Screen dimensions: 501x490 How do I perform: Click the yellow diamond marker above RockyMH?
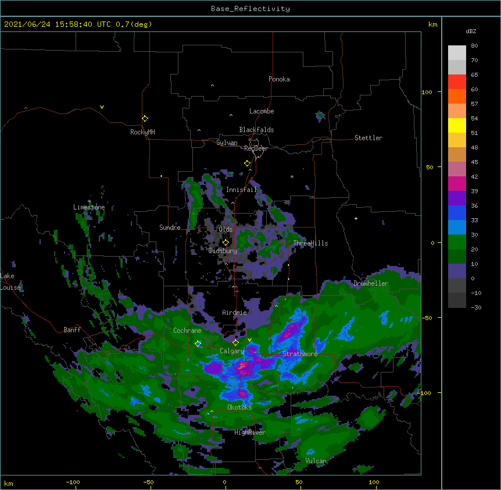(x=145, y=118)
